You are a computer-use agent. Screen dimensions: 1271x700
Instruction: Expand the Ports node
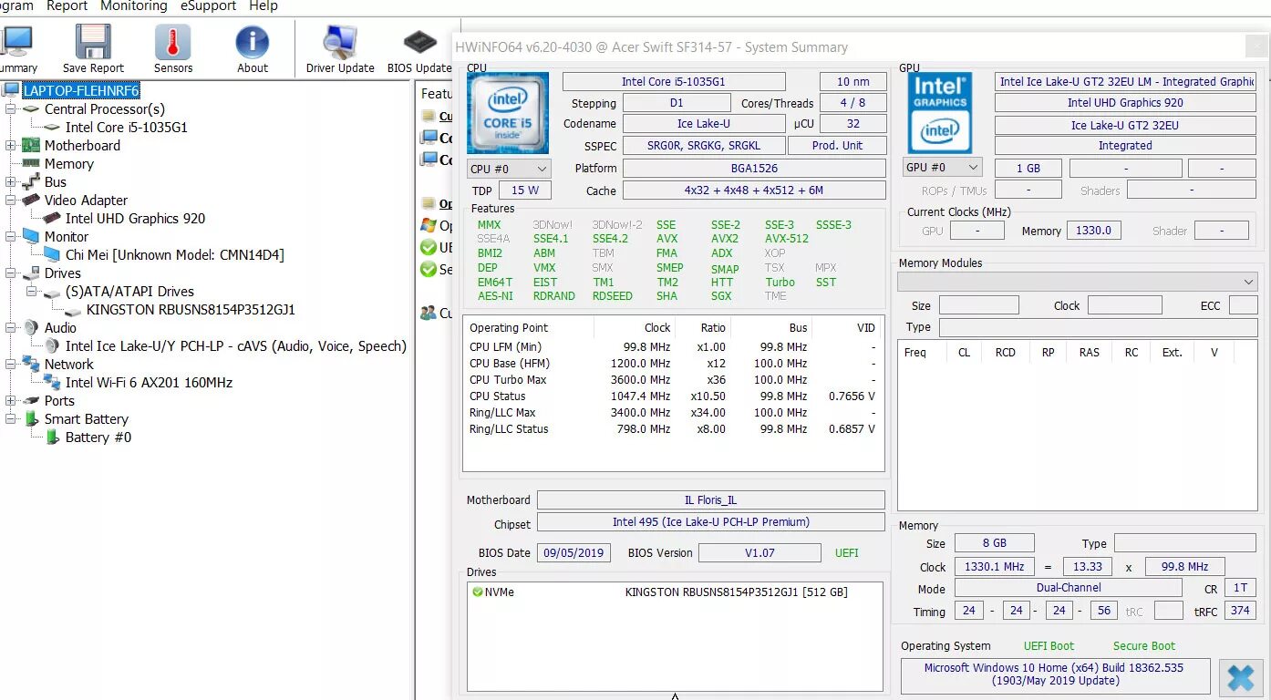10,401
